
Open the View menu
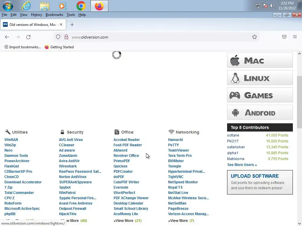[x=24, y=15]
